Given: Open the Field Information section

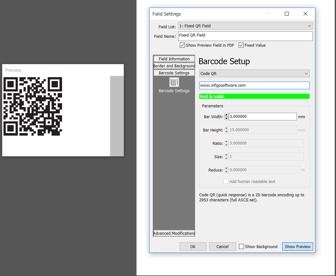Looking at the screenshot, I should click(174, 59).
